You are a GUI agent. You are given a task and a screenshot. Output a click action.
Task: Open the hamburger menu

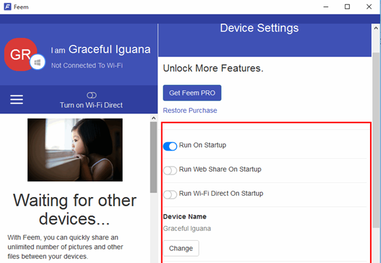17,99
